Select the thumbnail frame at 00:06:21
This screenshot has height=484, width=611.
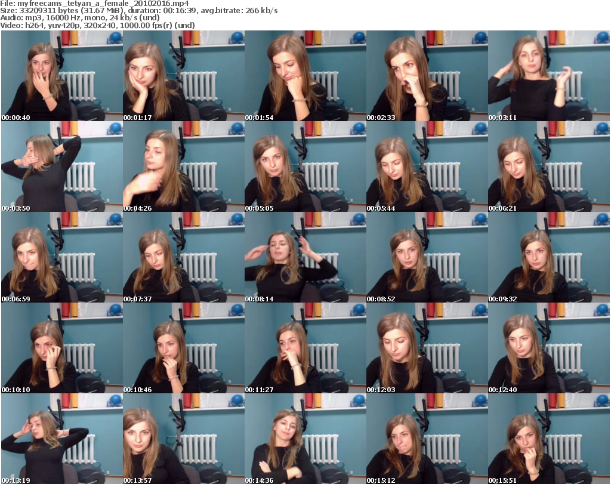coord(549,167)
